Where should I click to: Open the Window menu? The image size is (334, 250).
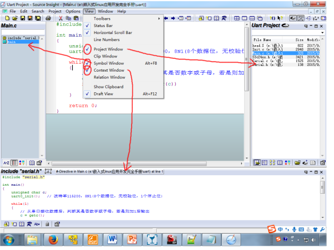pyautogui.click(x=106, y=11)
